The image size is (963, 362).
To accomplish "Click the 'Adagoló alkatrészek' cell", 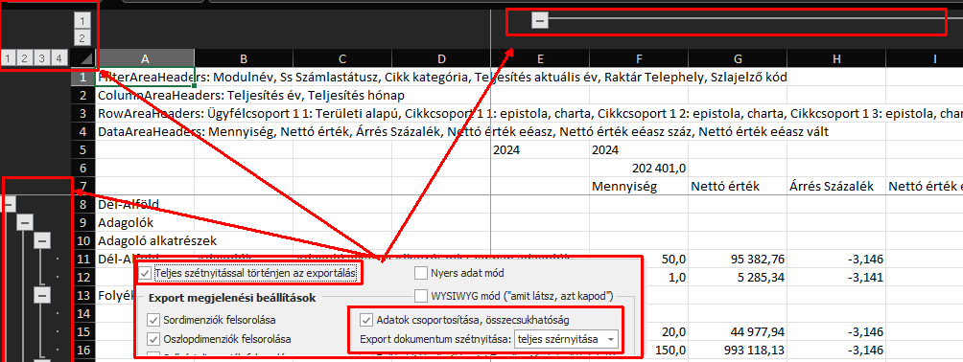I will (145, 240).
